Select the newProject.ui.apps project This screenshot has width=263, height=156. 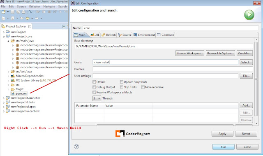[x=23, y=107]
